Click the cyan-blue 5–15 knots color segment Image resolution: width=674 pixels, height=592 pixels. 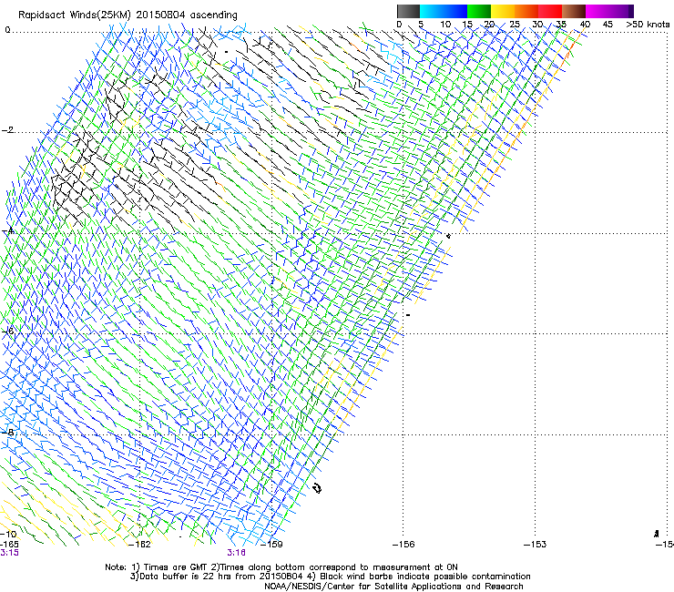click(x=444, y=11)
